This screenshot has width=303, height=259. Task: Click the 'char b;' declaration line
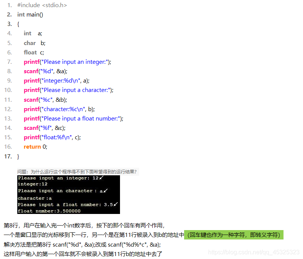coord(34,43)
